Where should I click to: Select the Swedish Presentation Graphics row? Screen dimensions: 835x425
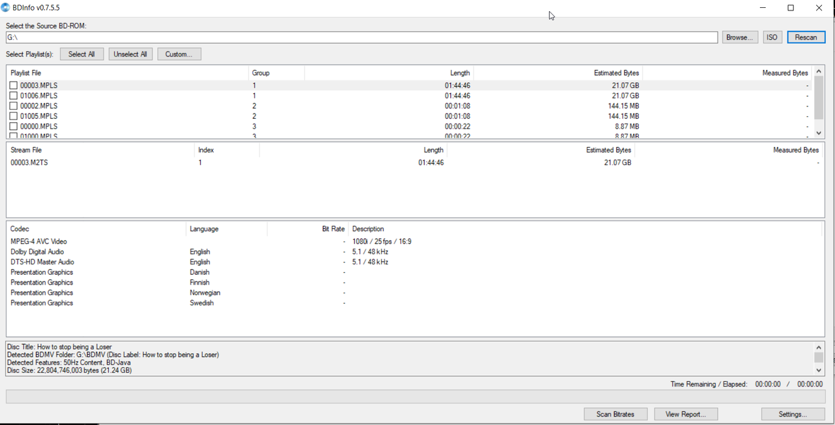pos(415,303)
